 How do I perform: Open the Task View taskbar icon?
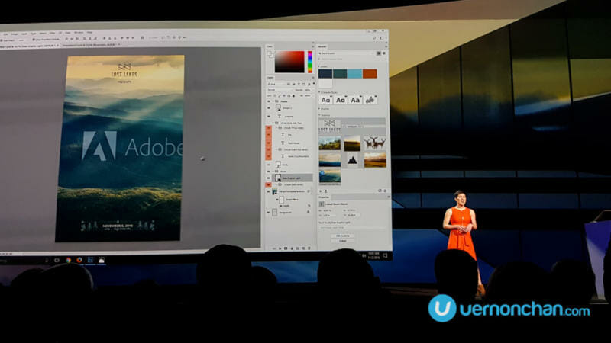(x=57, y=260)
